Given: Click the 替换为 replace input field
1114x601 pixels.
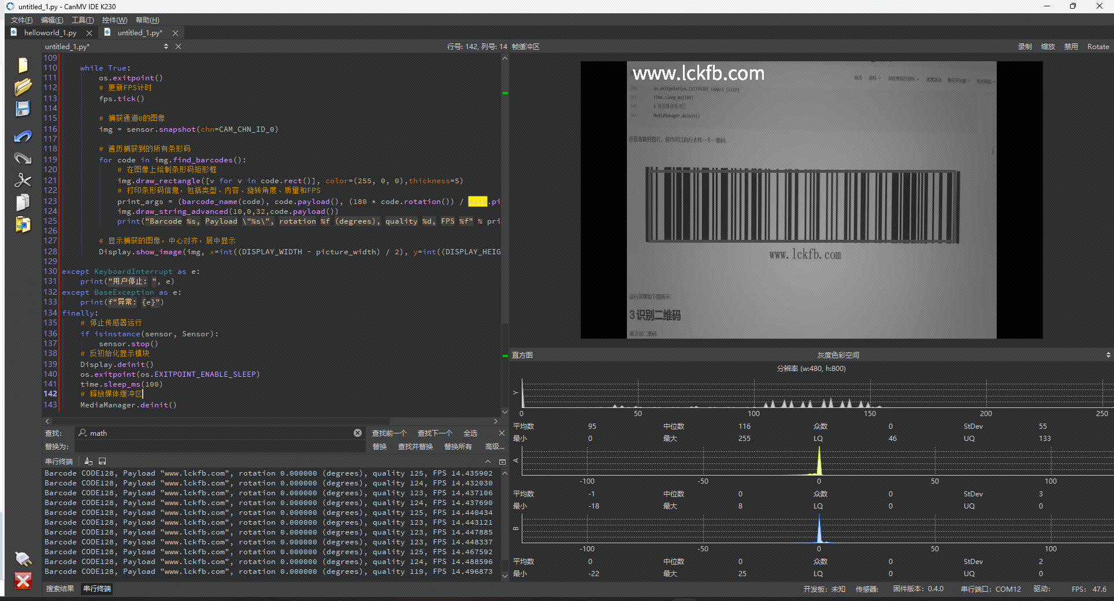Looking at the screenshot, I should click(220, 446).
